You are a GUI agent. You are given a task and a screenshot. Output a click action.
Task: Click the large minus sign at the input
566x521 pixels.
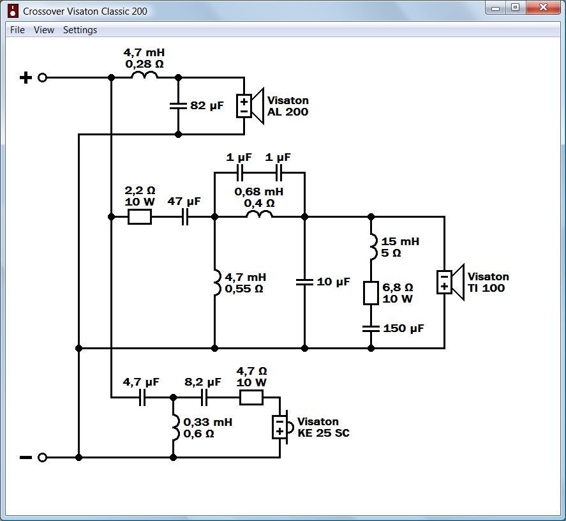tap(26, 457)
